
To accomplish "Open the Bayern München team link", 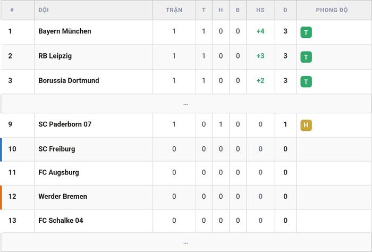I will [x=65, y=31].
